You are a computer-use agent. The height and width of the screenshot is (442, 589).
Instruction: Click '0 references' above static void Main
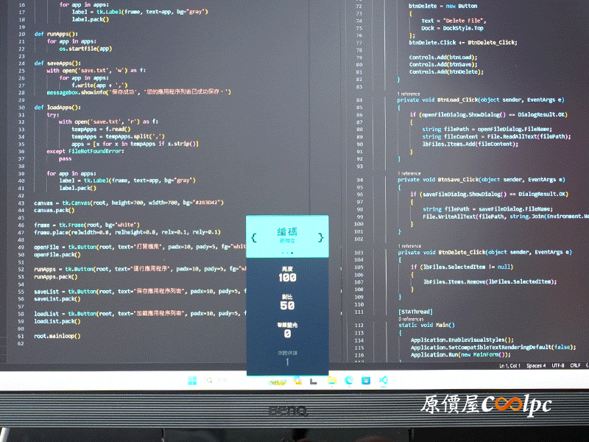[x=411, y=319]
